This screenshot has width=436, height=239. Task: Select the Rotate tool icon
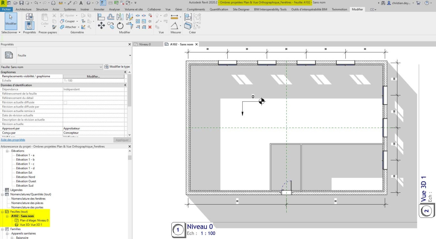[120, 26]
